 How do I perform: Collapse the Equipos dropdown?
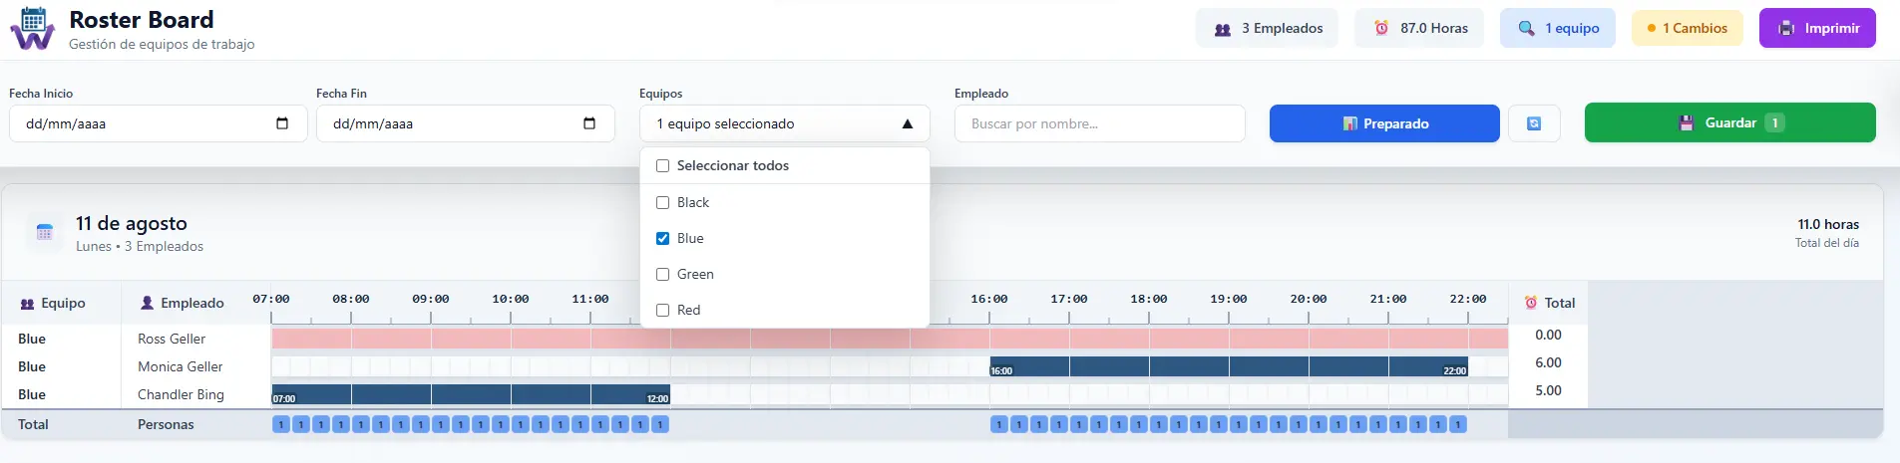[x=784, y=123]
